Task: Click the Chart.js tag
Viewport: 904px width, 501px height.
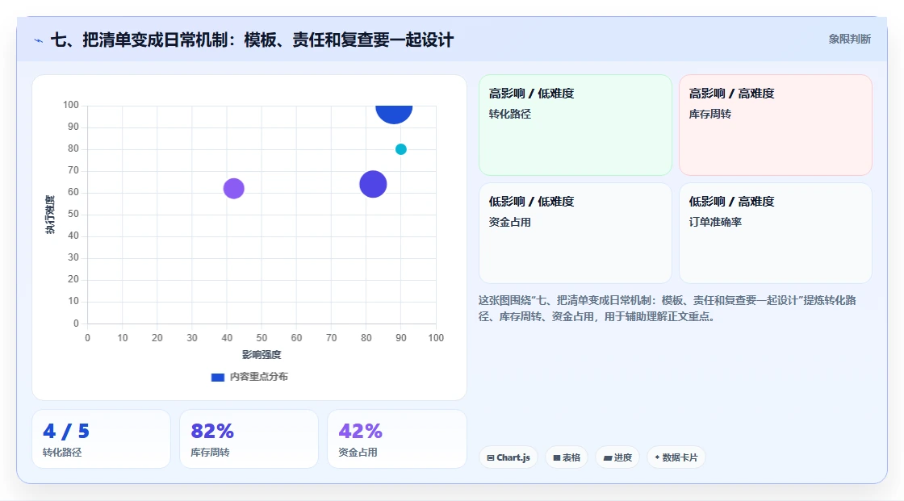Action: pos(508,457)
